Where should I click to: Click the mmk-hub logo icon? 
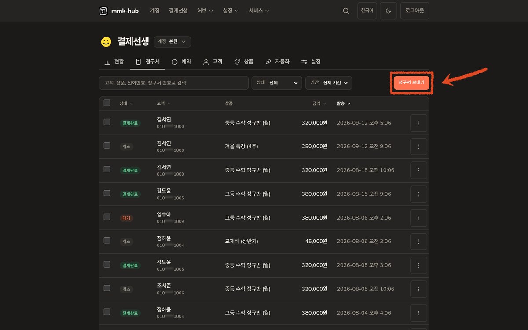tap(103, 11)
